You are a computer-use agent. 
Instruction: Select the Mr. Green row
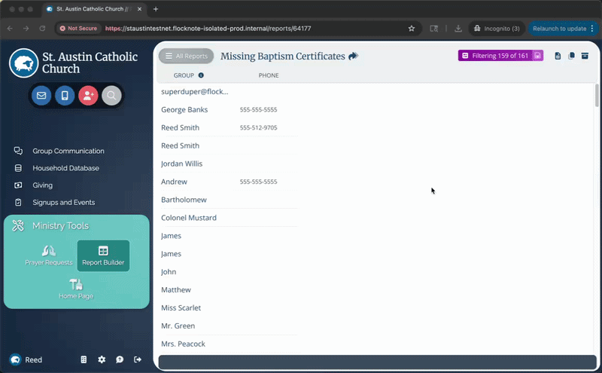(230, 326)
